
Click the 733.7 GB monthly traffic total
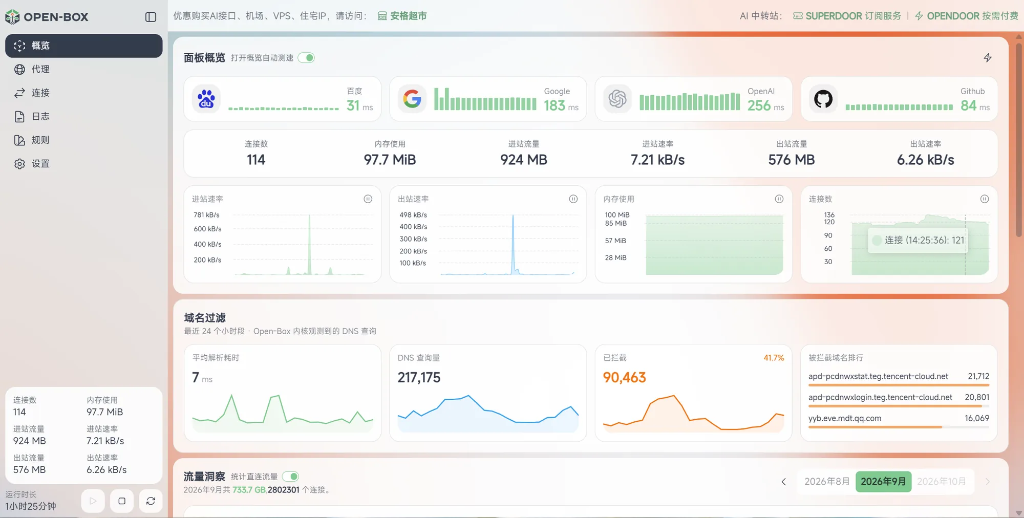249,490
